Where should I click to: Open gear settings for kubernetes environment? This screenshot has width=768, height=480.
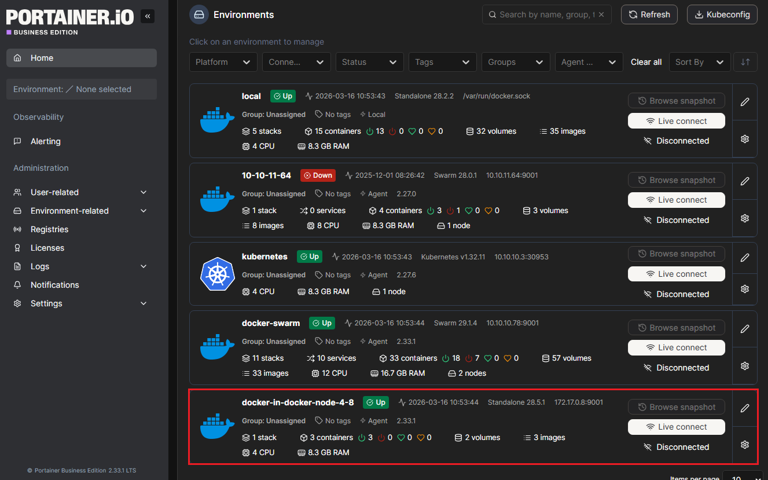[x=745, y=288]
